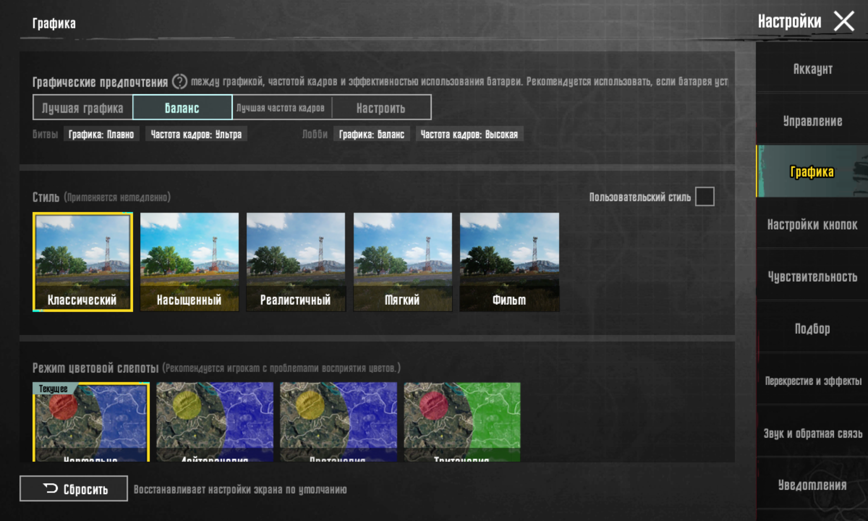This screenshot has width=868, height=521.
Task: Open the Аккаунт settings tab
Action: 812,69
